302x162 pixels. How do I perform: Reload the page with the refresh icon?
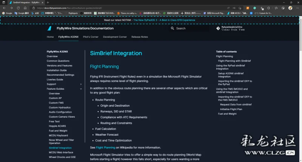[18, 8]
